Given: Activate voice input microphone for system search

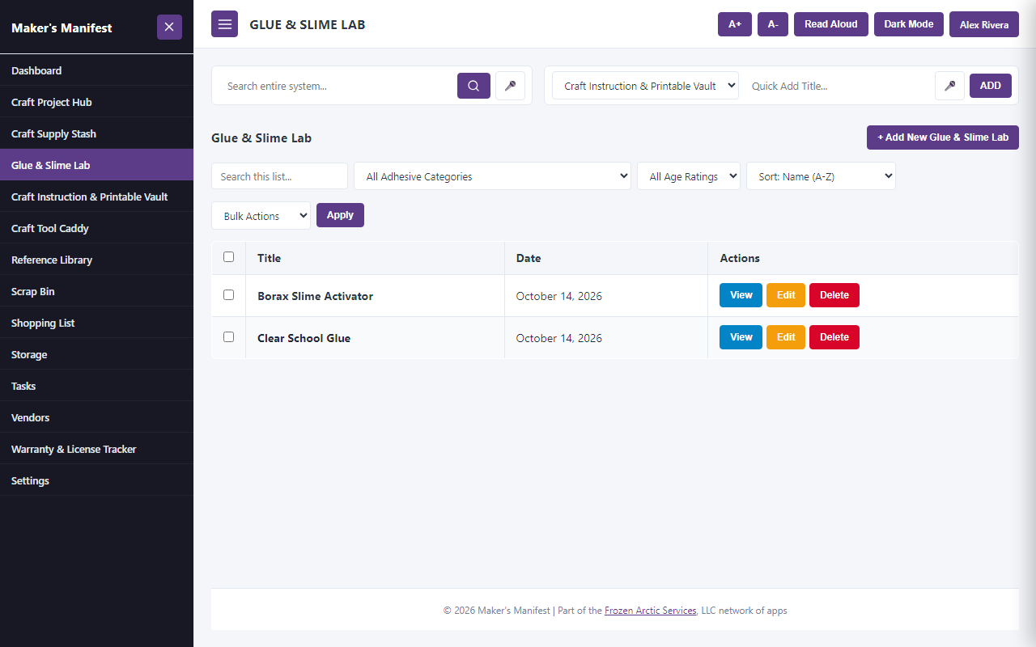Looking at the screenshot, I should (510, 86).
